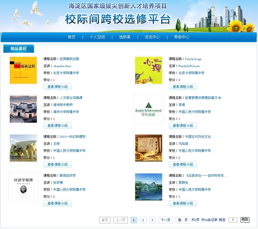Open course link 经营管理决策模拟演习
Viewport: 258px width, 229px height.
[x=205, y=98]
